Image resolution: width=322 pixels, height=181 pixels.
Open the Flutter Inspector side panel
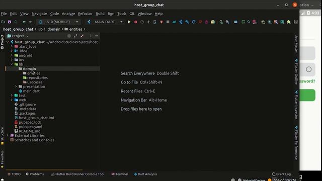296,105
